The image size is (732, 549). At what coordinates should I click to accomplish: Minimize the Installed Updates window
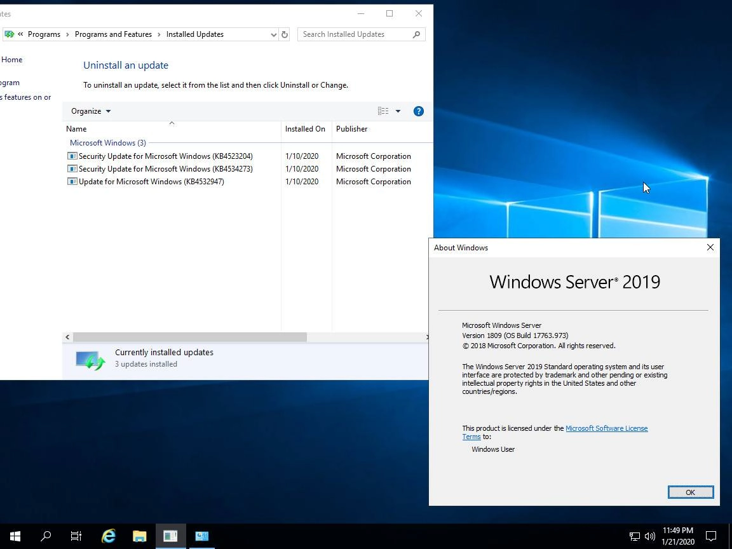360,13
